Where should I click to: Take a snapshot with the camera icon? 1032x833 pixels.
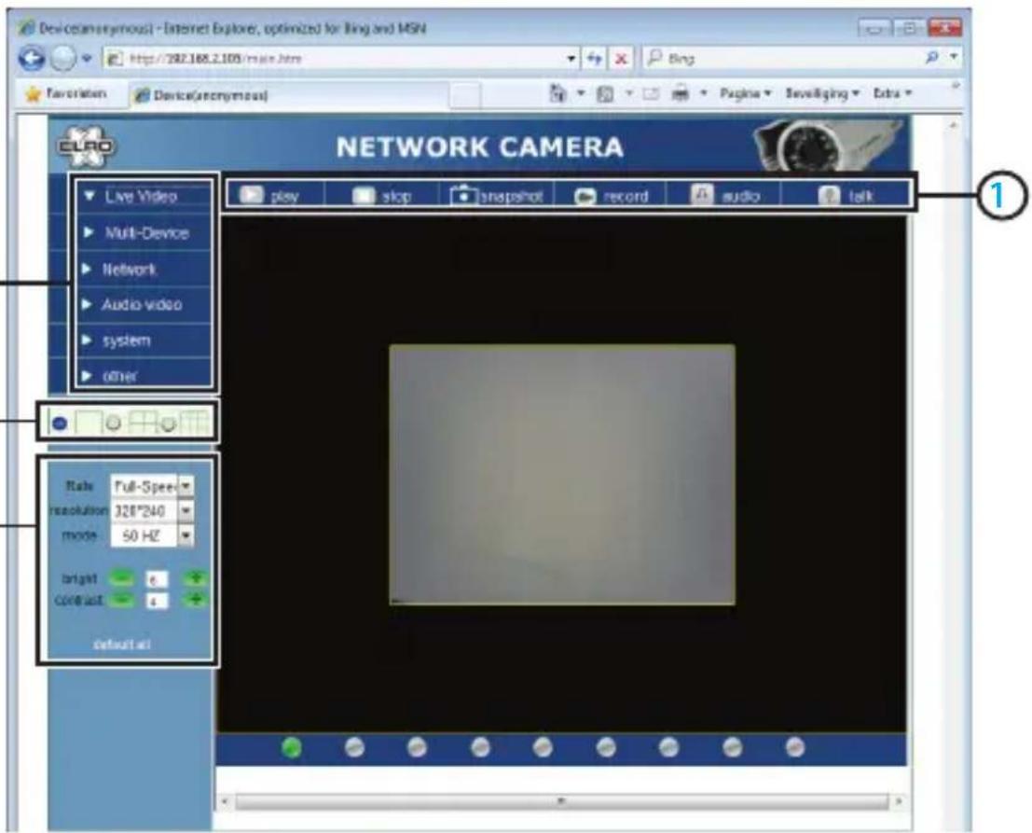(x=463, y=196)
